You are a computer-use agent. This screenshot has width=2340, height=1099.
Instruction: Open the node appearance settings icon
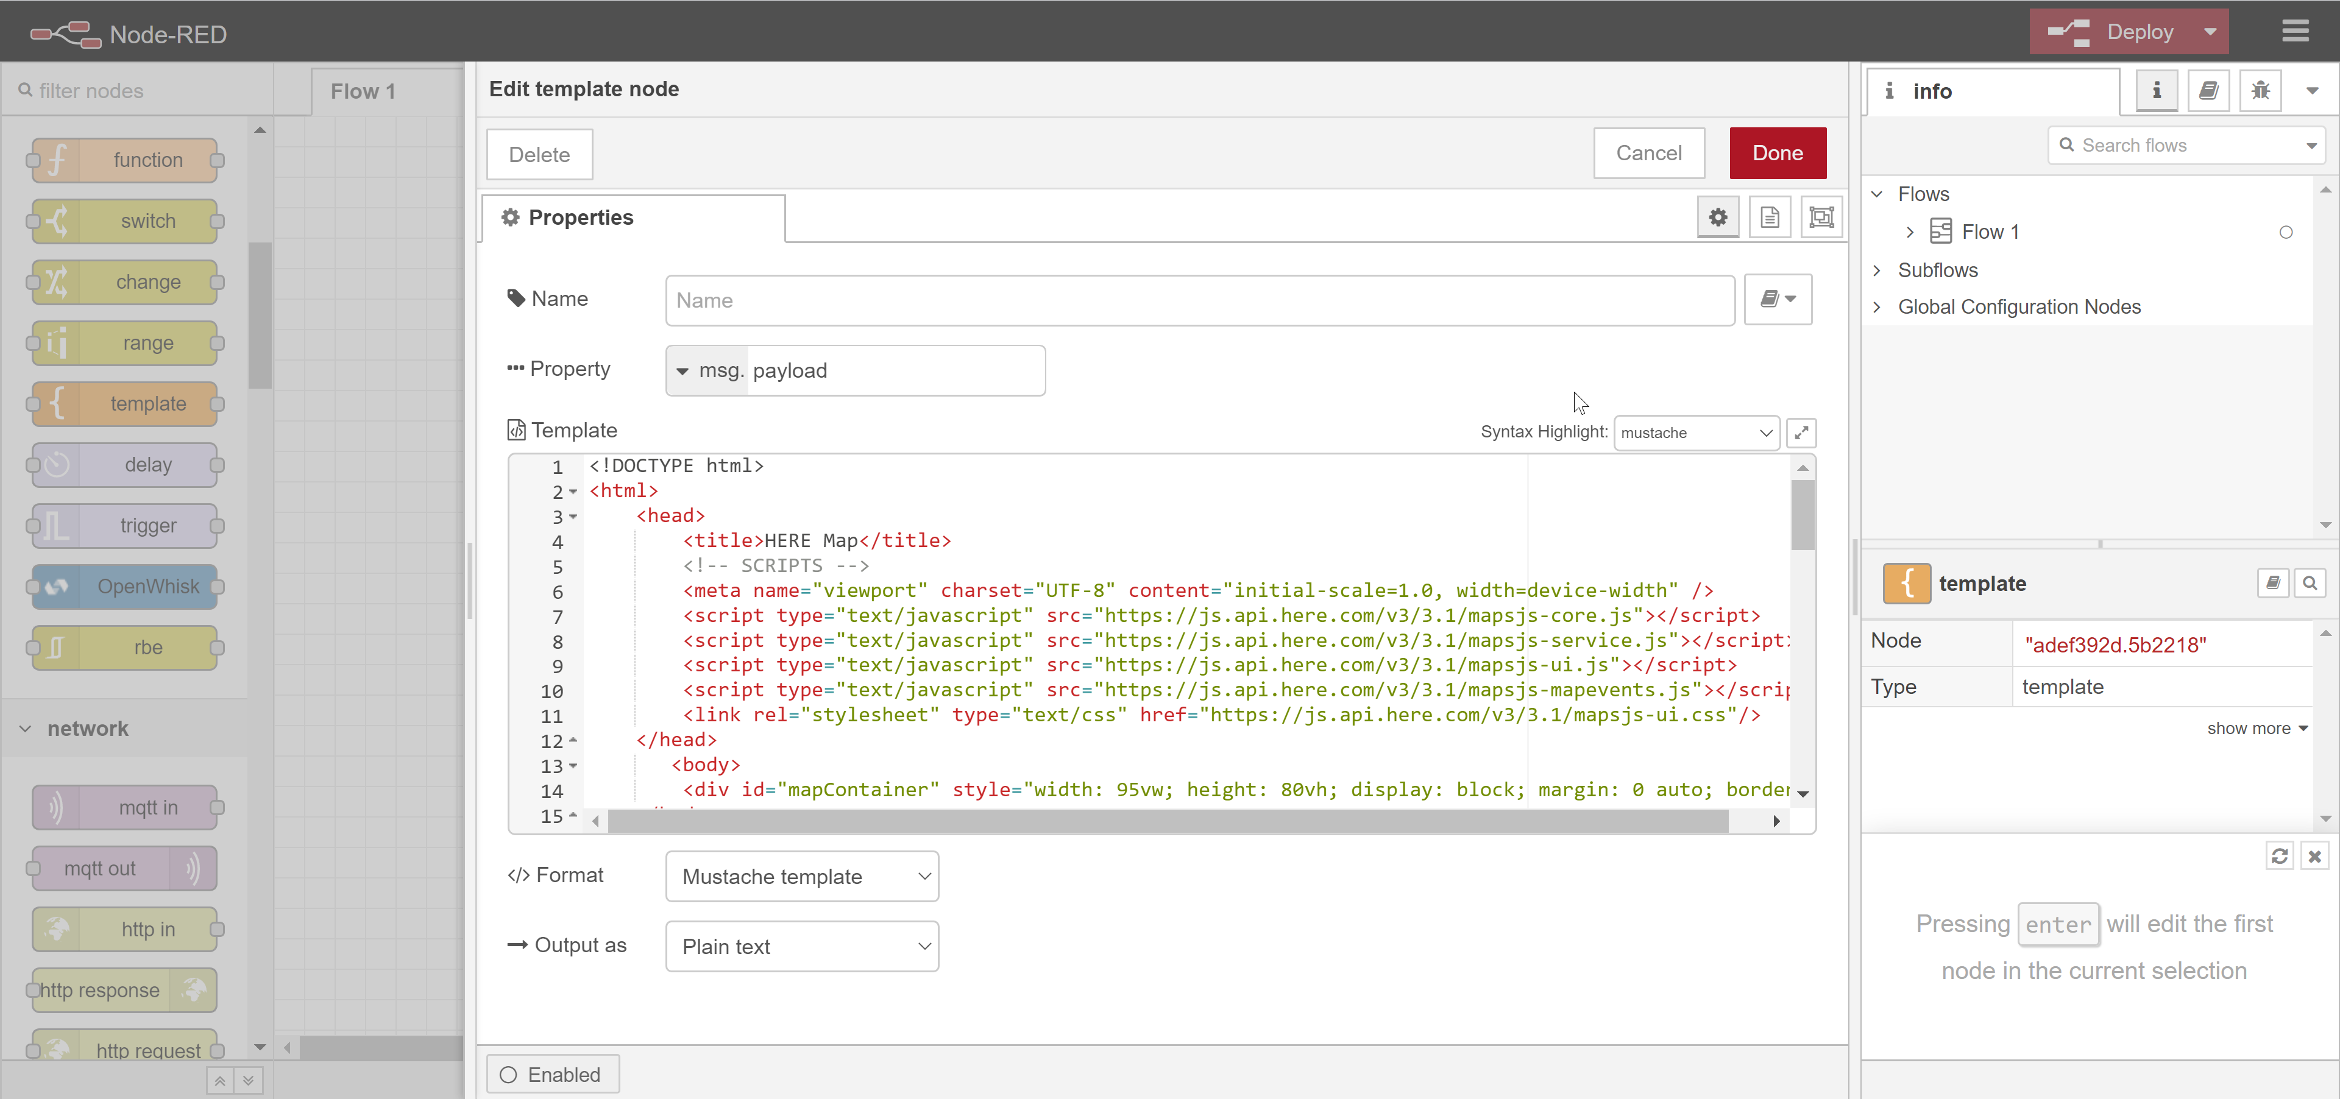(x=1821, y=217)
